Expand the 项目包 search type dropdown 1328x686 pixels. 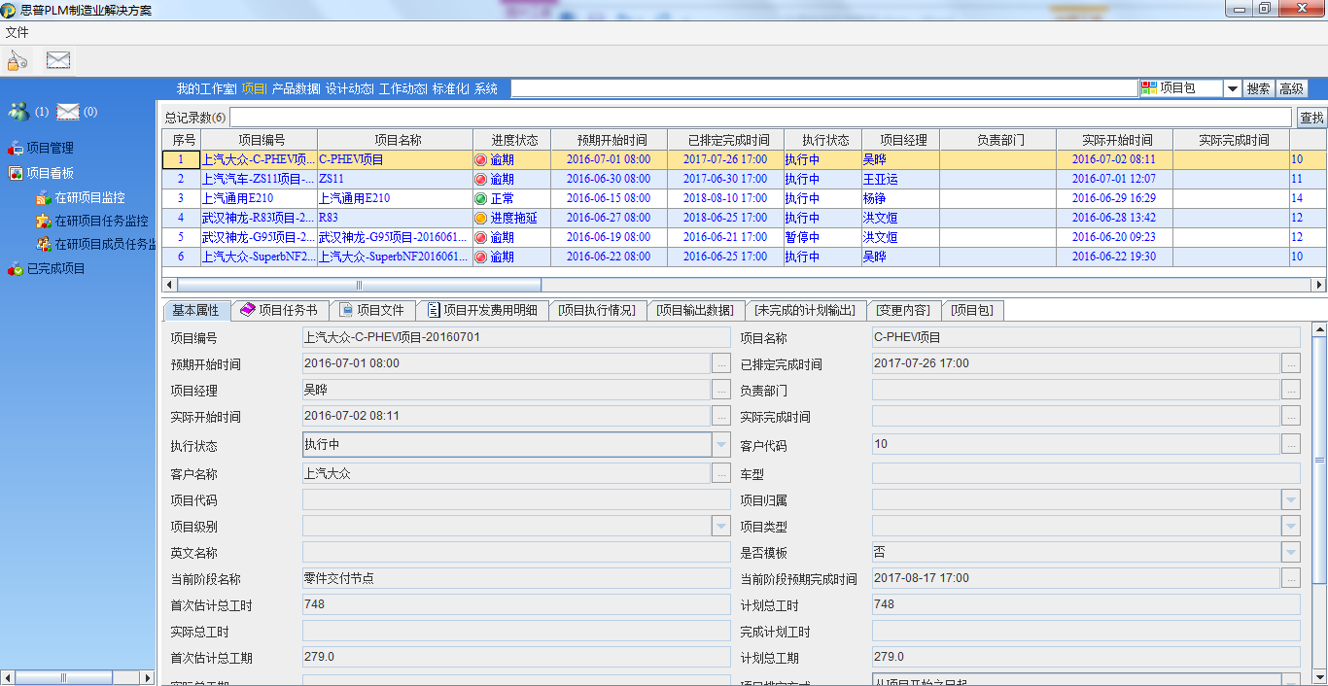1232,88
